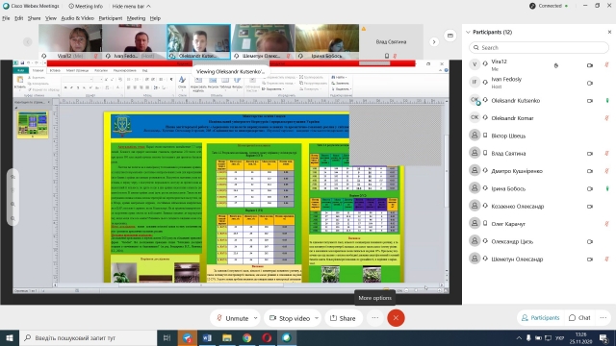Show next video thumbnails with right arrow
Viewport: 616px width, 346px height.
click(434, 41)
